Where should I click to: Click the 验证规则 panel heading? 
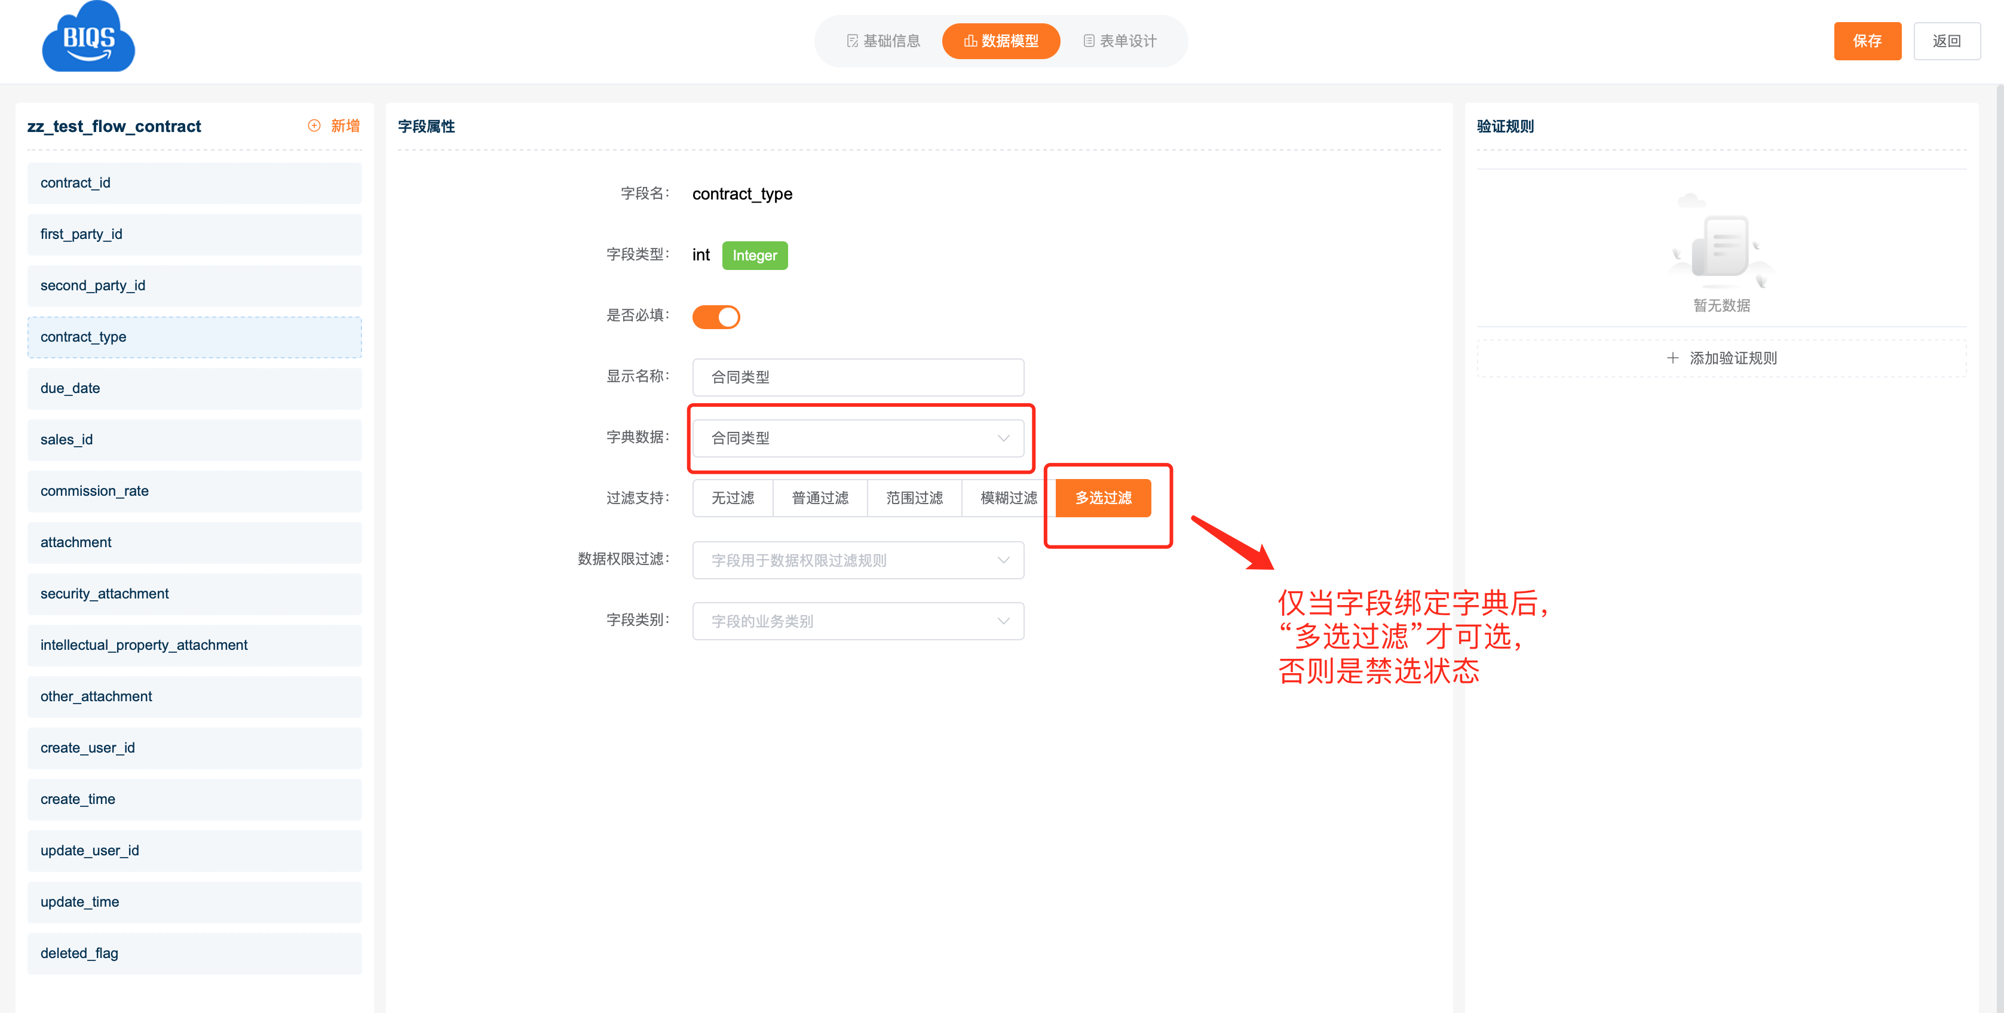[x=1505, y=126]
